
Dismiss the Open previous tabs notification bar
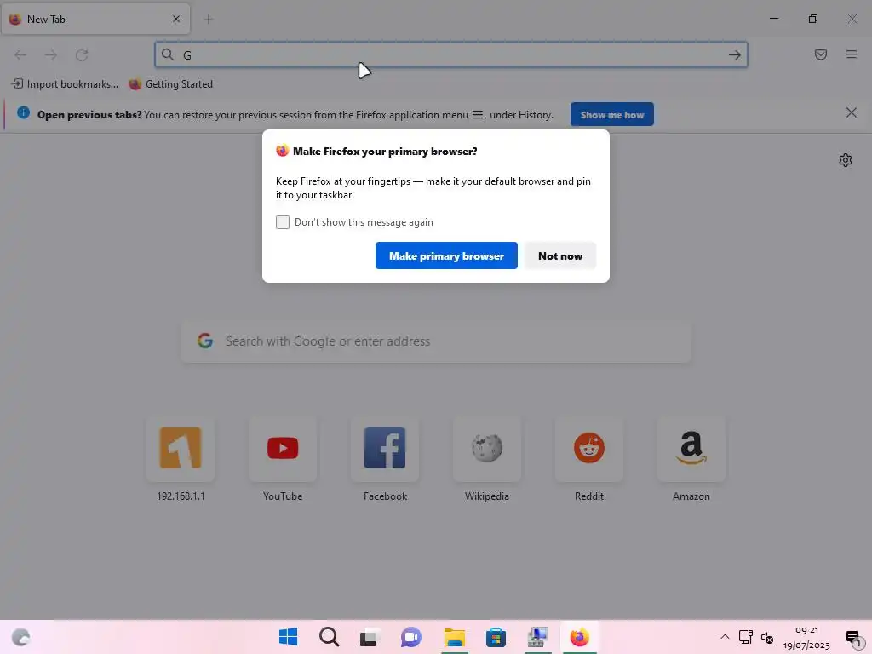tap(851, 113)
